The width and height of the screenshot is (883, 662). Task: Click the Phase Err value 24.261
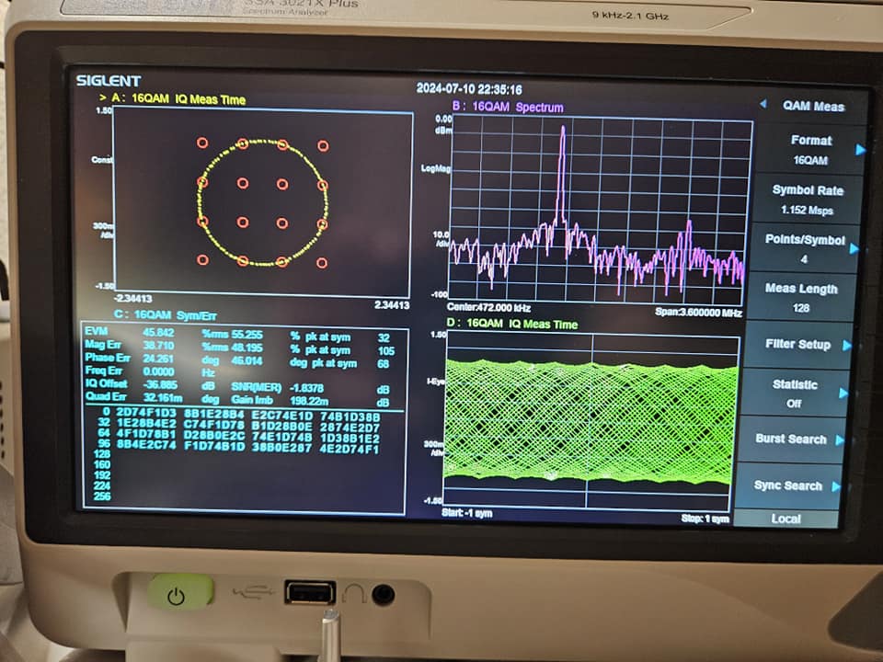[x=157, y=359]
